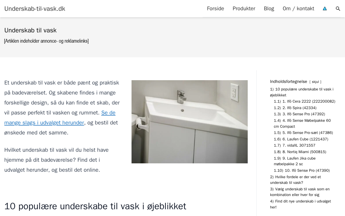
Task: Go to the Blog page
Action: pyautogui.click(x=269, y=9)
